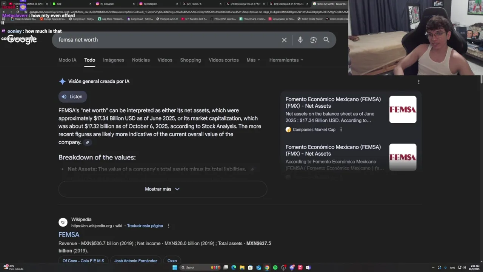Switch to Chrome in the taskbar
483x272 pixels.
[x=267, y=267]
